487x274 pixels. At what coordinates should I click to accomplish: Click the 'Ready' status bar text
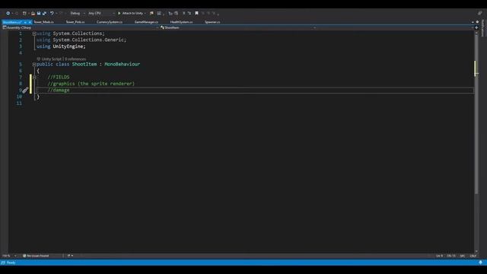tap(11, 263)
